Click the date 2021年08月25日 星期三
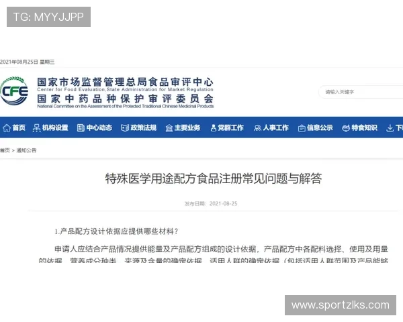This screenshot has height=322, width=403. 27,62
